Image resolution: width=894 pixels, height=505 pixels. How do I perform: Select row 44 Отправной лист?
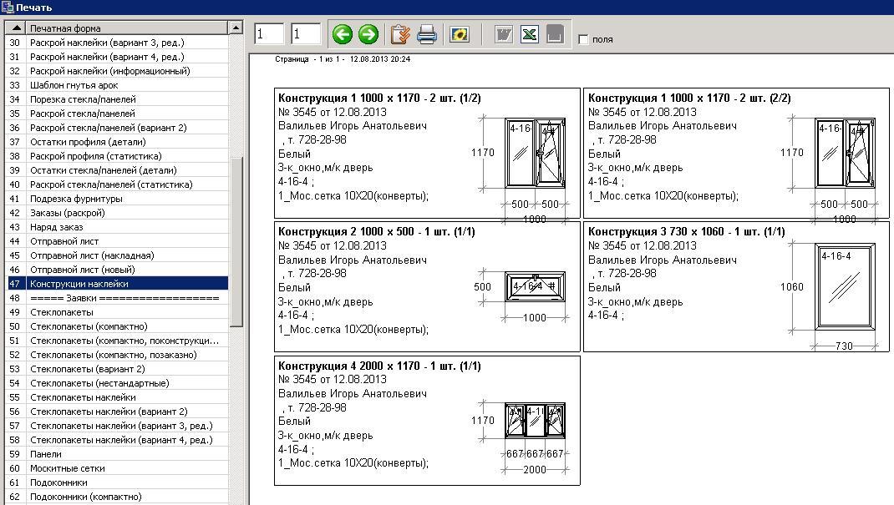pos(117,241)
